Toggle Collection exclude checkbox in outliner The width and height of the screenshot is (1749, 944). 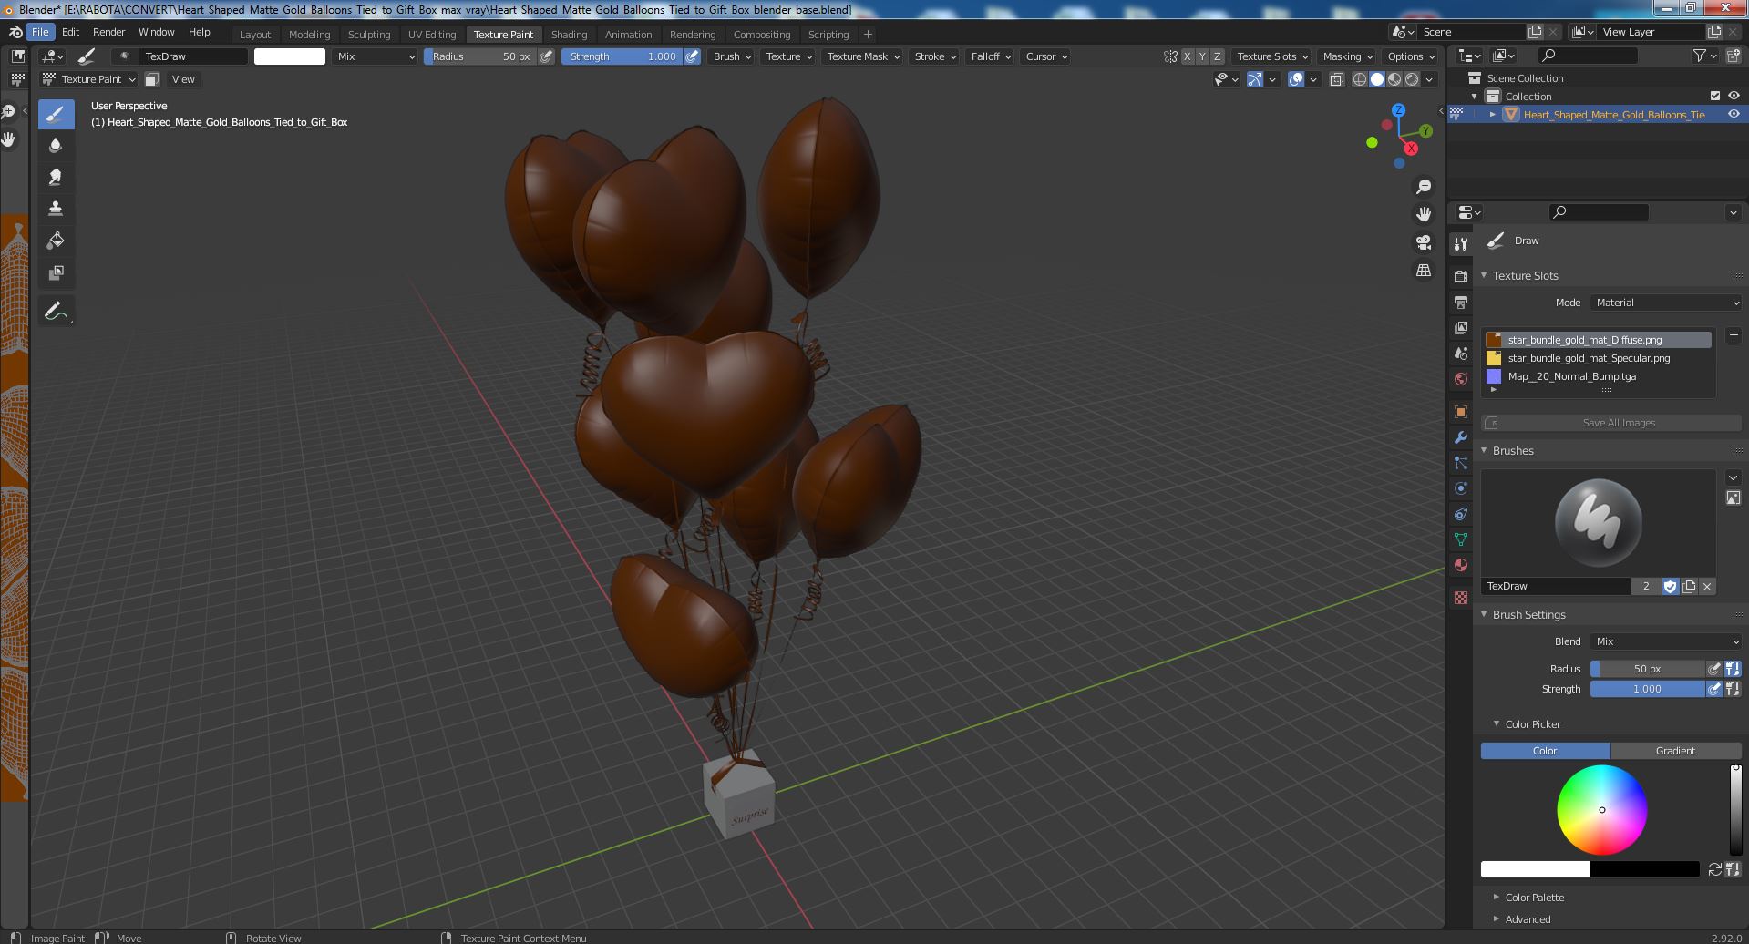point(1715,96)
